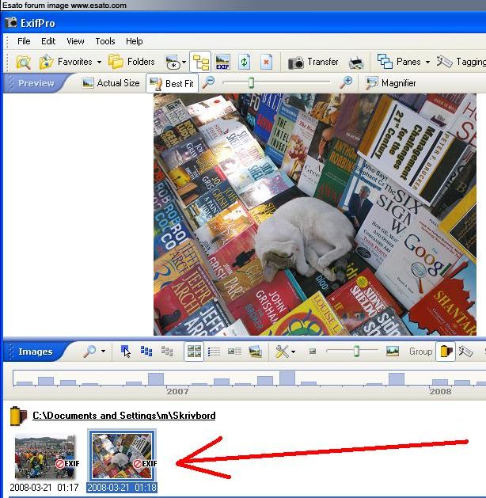Click the Preview pane header

36,83
